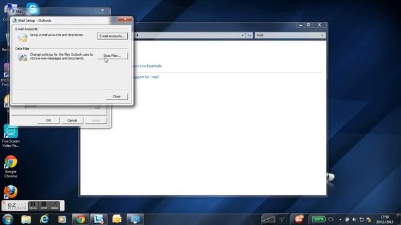Open the mail envelope taskbar icon
Screen dimensions: 401x225
pos(117,219)
